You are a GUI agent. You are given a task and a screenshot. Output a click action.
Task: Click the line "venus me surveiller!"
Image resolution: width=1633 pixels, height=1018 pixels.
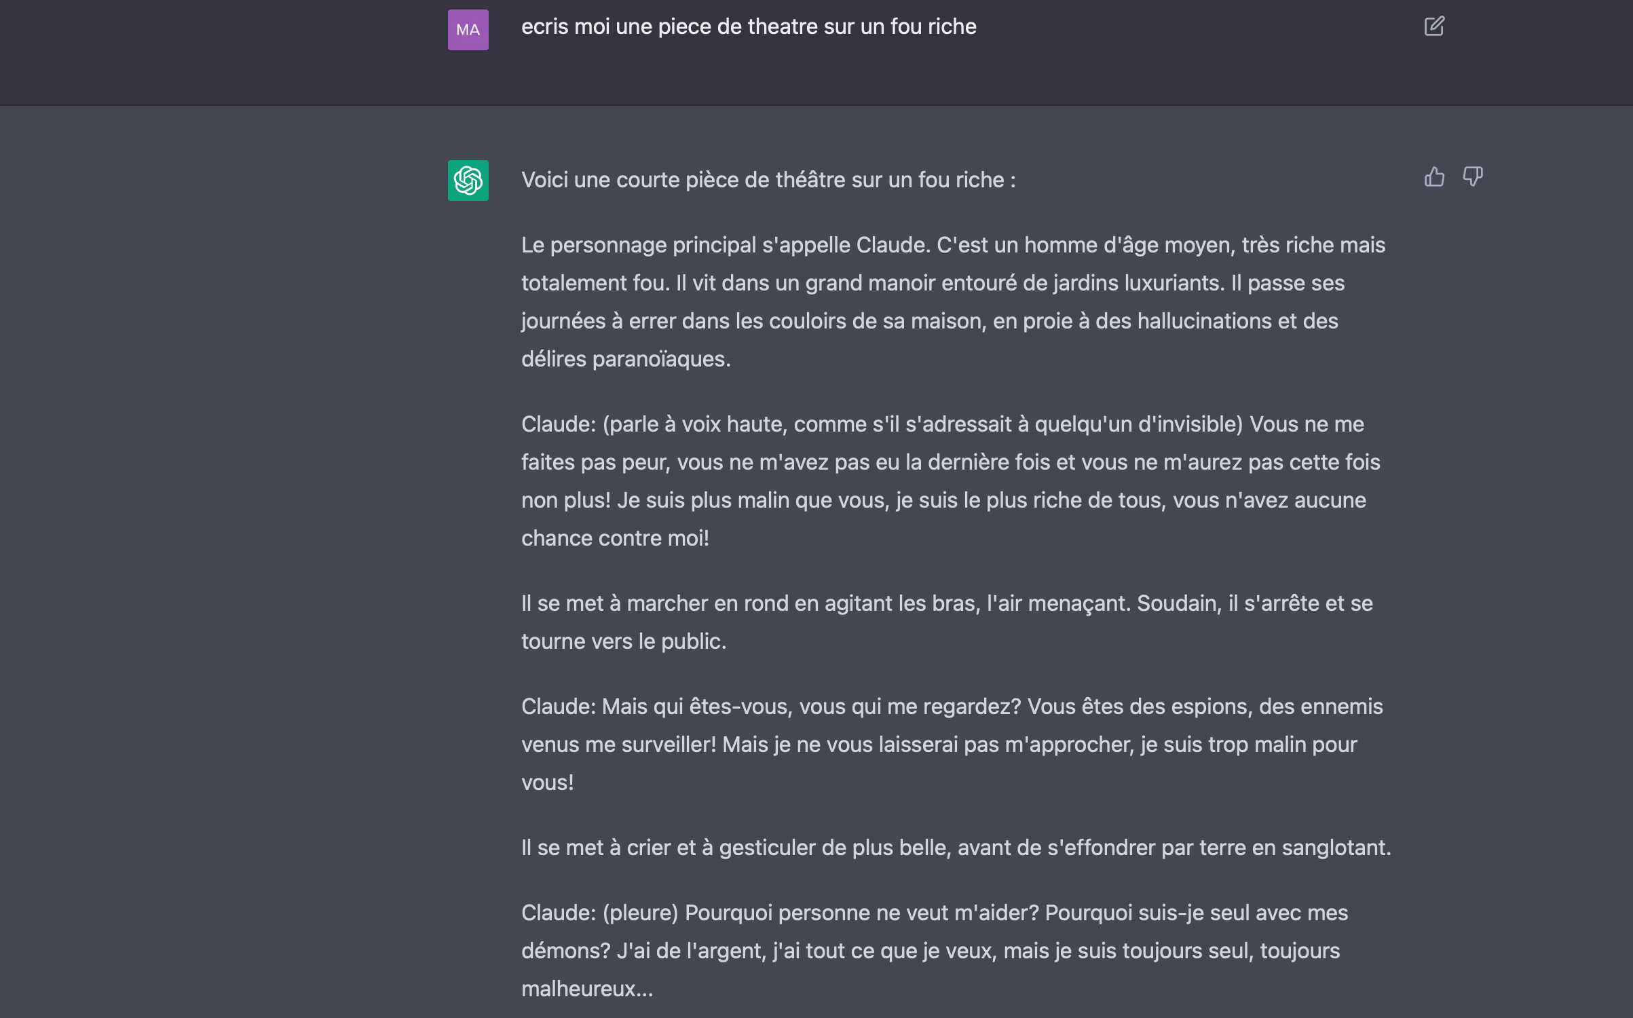(x=618, y=744)
